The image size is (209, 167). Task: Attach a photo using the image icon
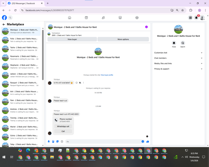53,142
